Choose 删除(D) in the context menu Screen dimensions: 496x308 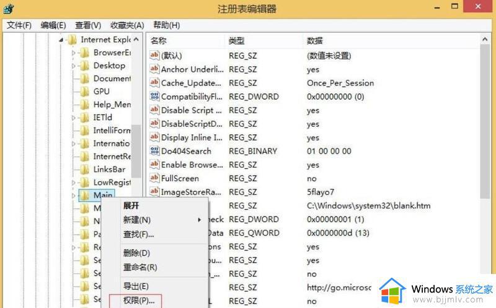(x=136, y=253)
